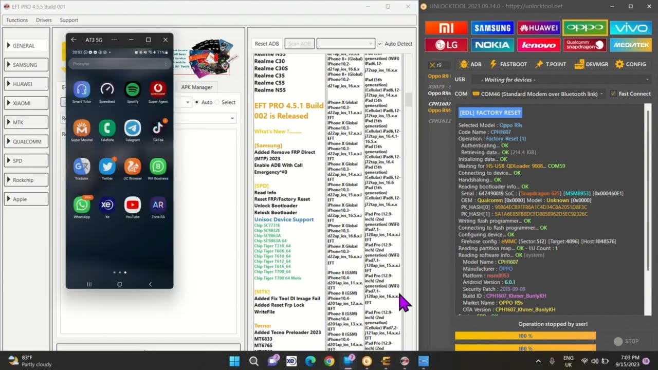The height and width of the screenshot is (370, 658).
Task: Open FASTBOOT tab in UnlockTool
Action: click(x=508, y=64)
